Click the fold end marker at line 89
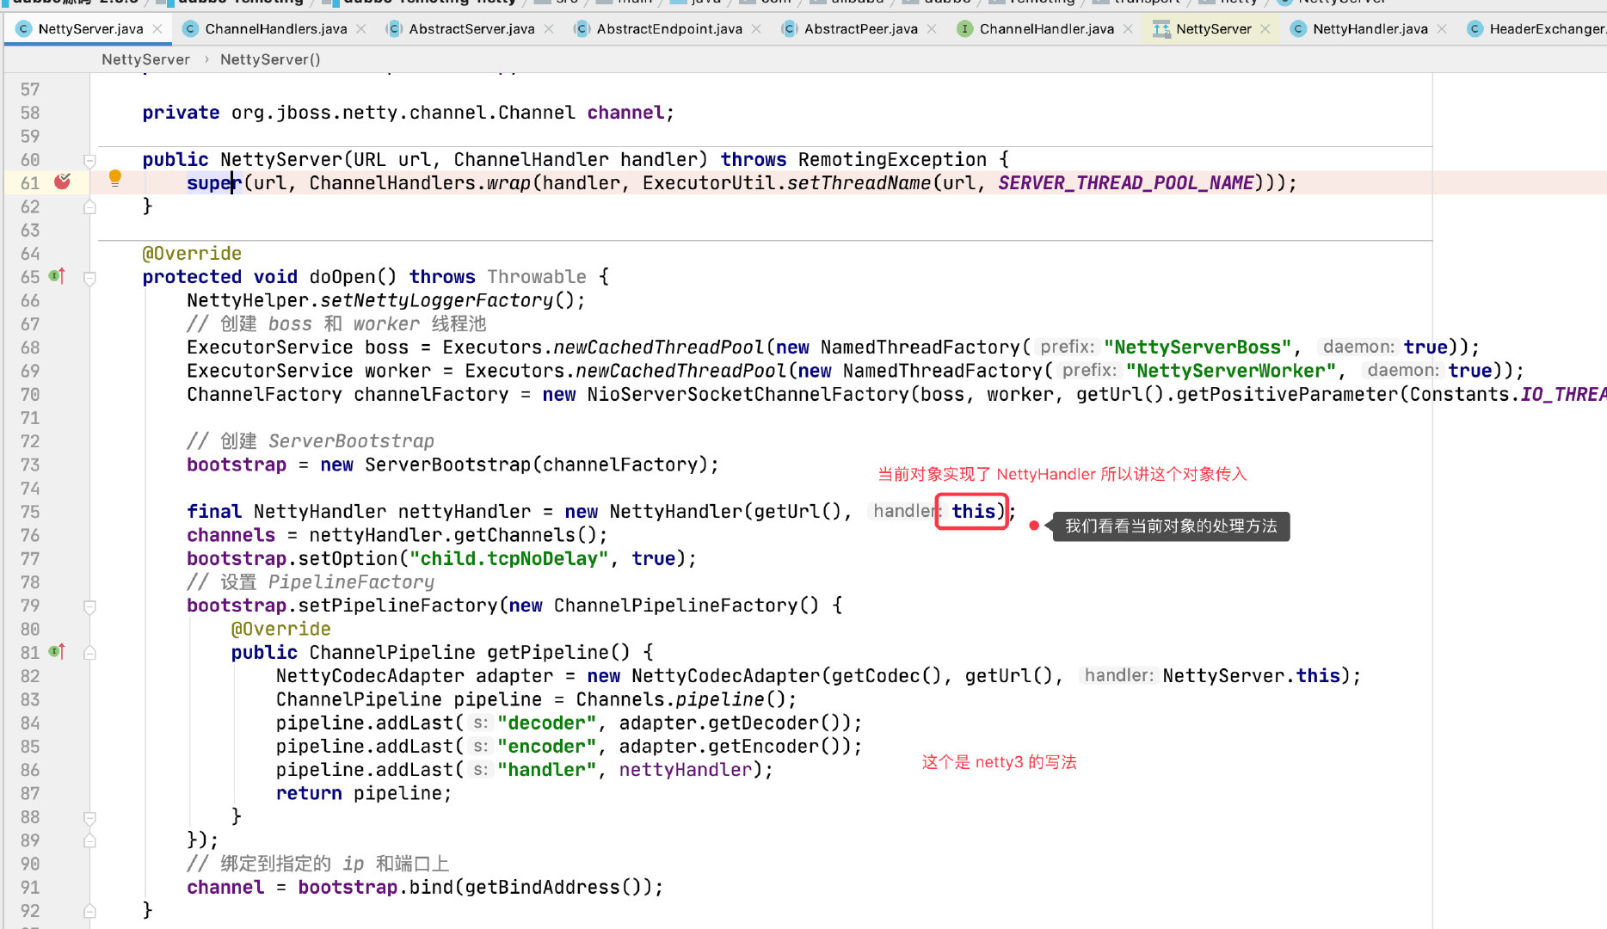Screen dimensions: 1607x929 pyautogui.click(x=89, y=840)
